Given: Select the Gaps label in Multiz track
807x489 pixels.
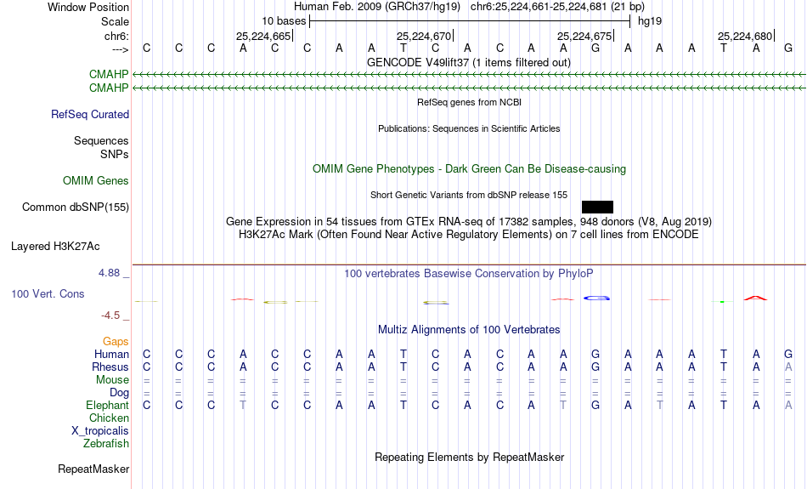Looking at the screenshot, I should pyautogui.click(x=116, y=342).
